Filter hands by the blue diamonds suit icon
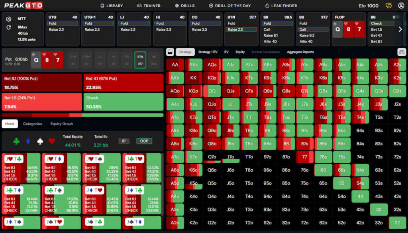Image resolution: width=408 pixels, height=233 pixels. click(x=28, y=141)
